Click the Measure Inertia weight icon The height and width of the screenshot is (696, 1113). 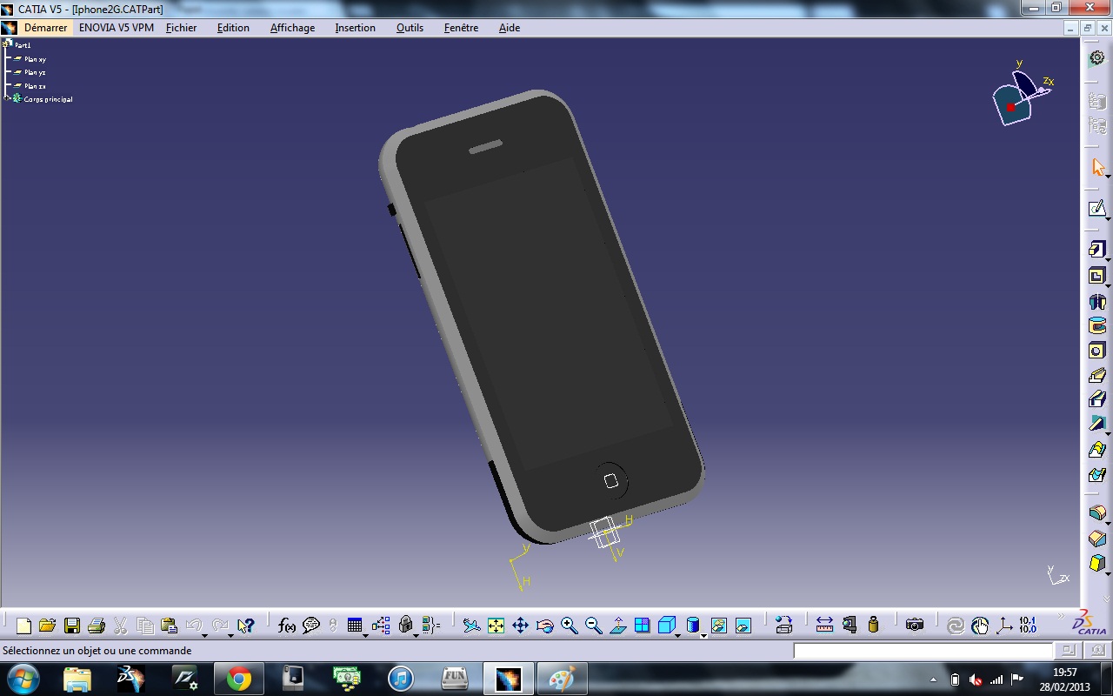(x=874, y=626)
